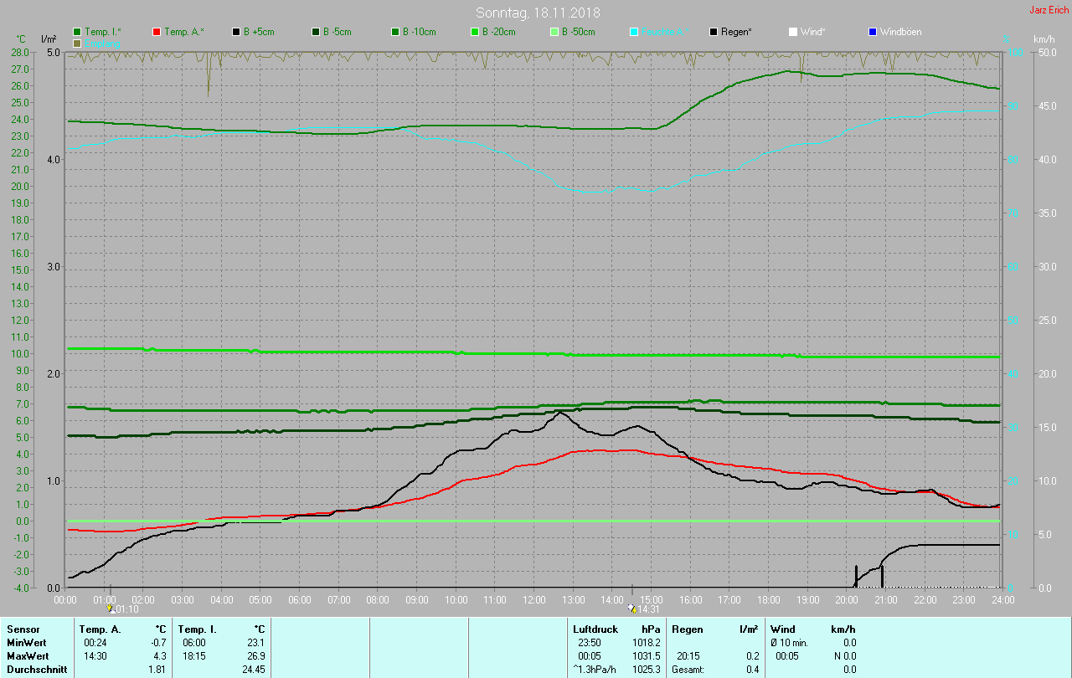The width and height of the screenshot is (1072, 678).
Task: Select the olive swatch in second legend row
Action: point(78,43)
